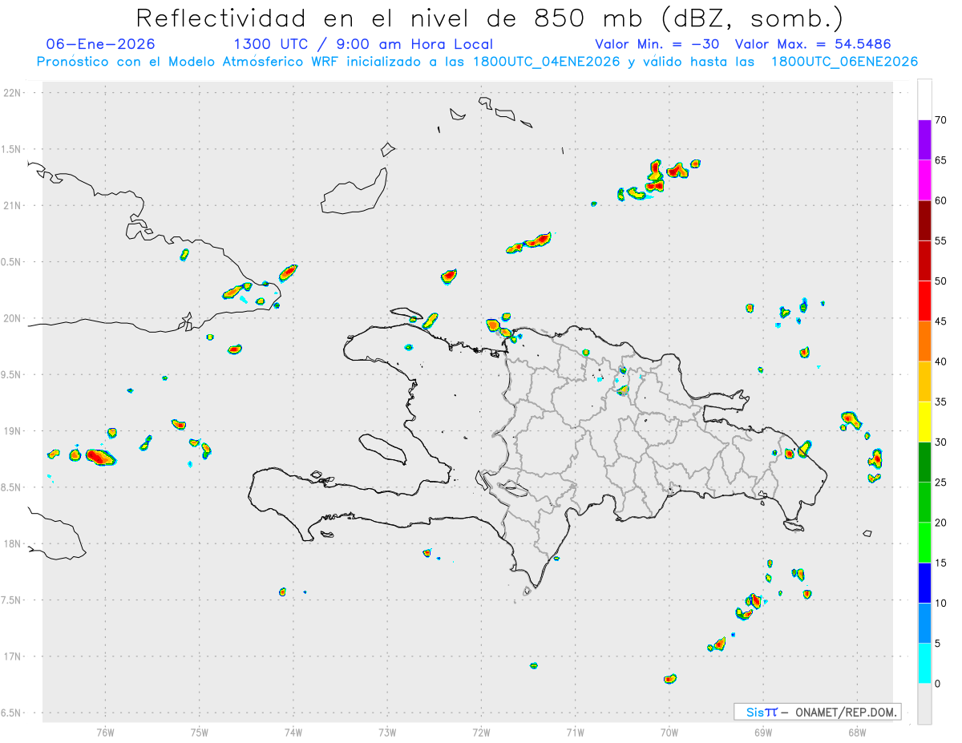The image size is (962, 743).
Task: Select the '75W' longitude label
Action: 200,733
